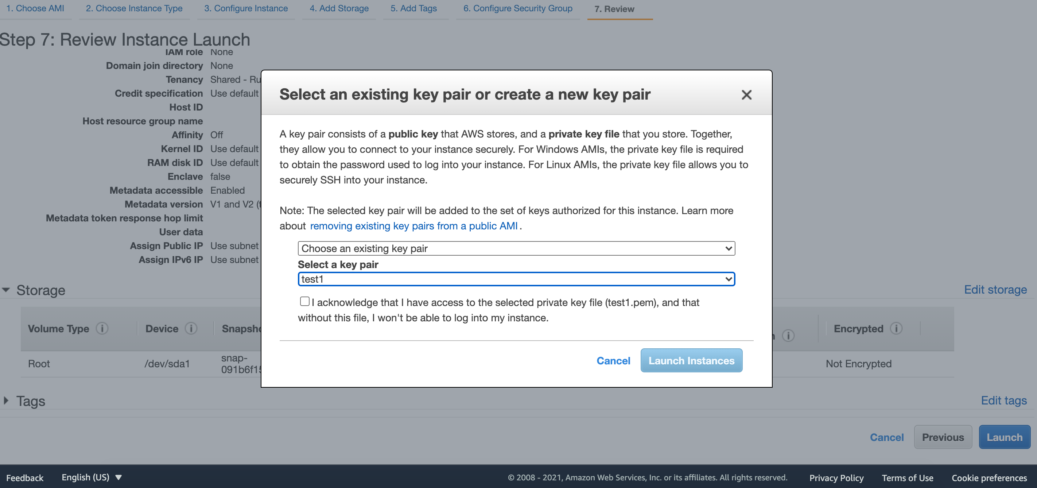The width and height of the screenshot is (1037, 488).
Task: Open removing existing key pairs link
Action: [413, 226]
